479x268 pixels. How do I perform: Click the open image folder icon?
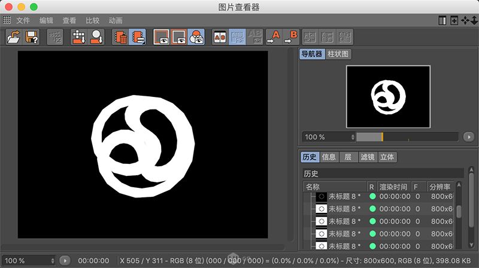(x=14, y=38)
